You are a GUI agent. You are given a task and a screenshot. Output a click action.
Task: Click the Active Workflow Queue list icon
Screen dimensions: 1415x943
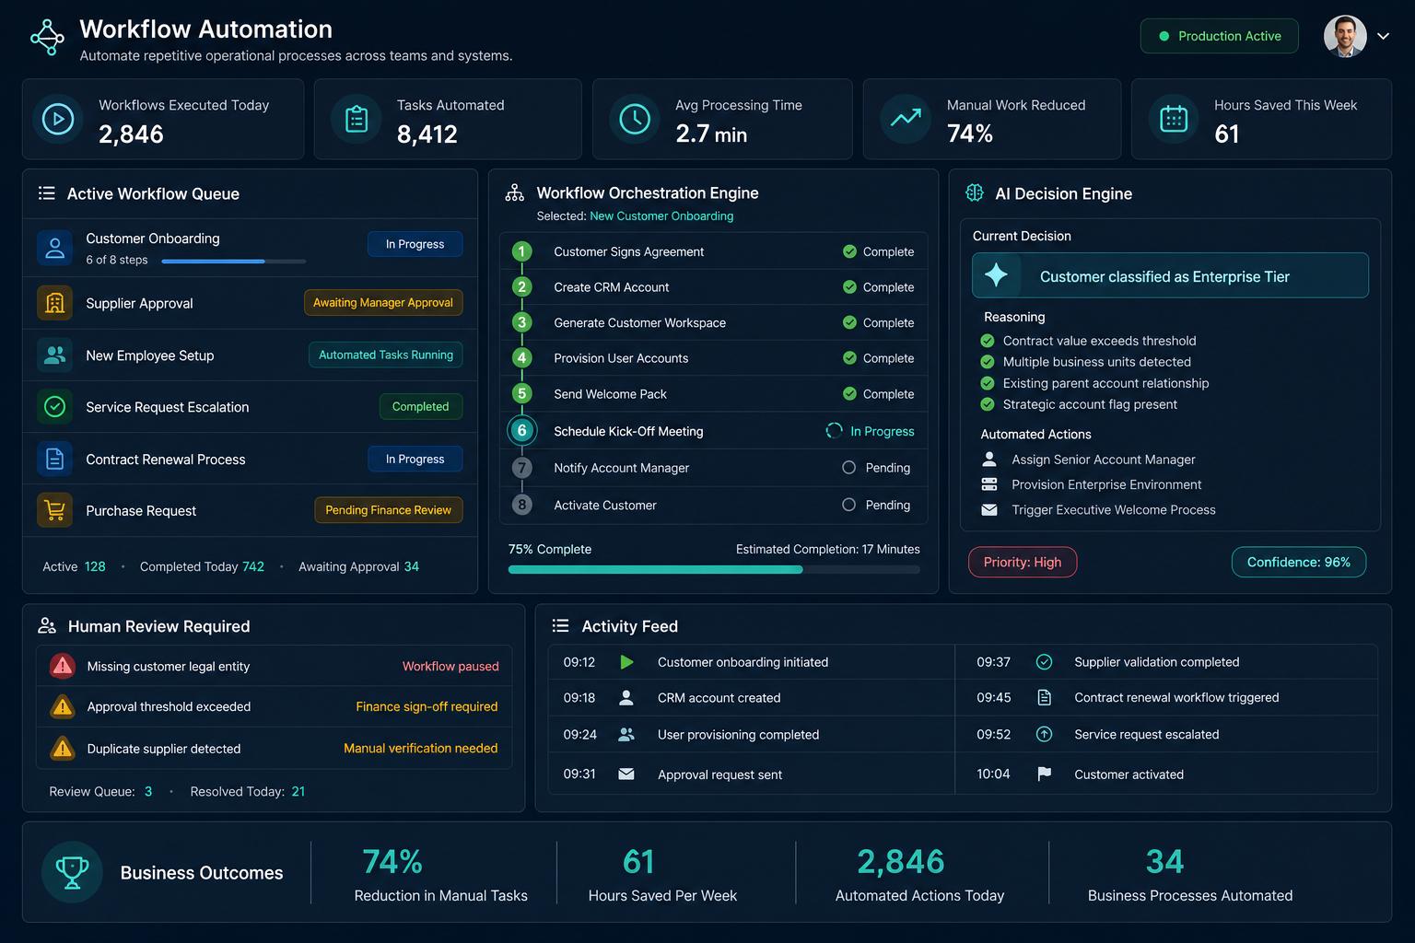tap(46, 193)
